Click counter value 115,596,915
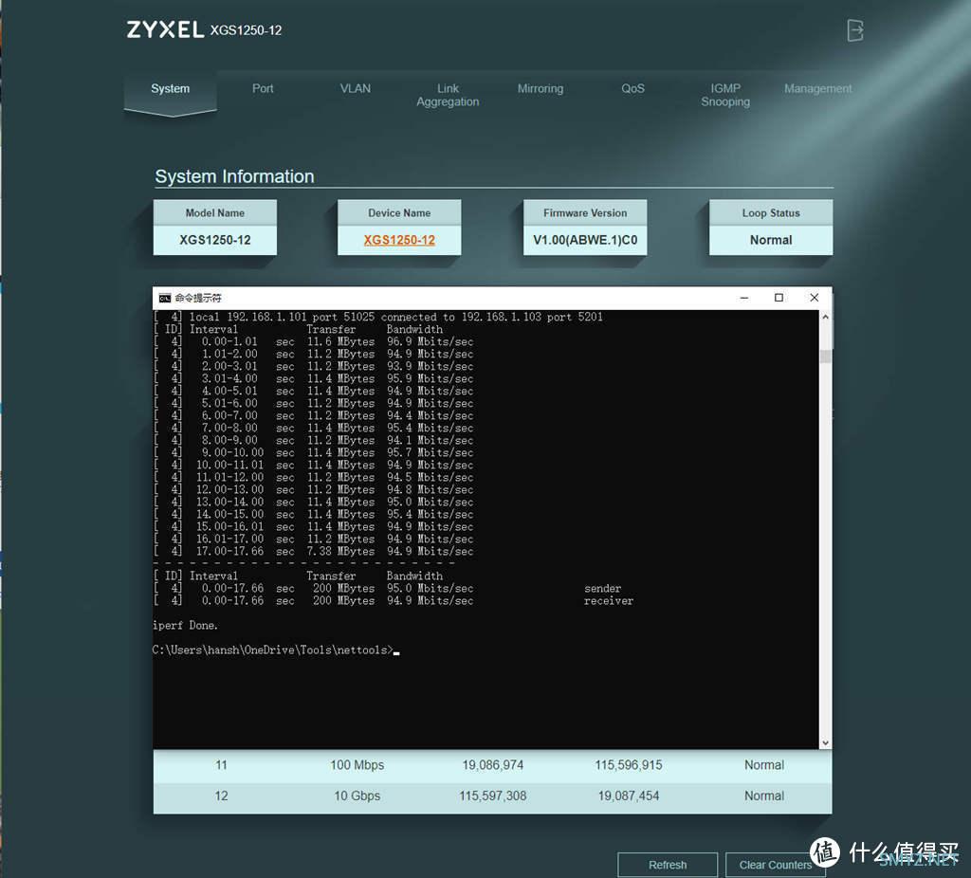971x878 pixels. pos(629,765)
